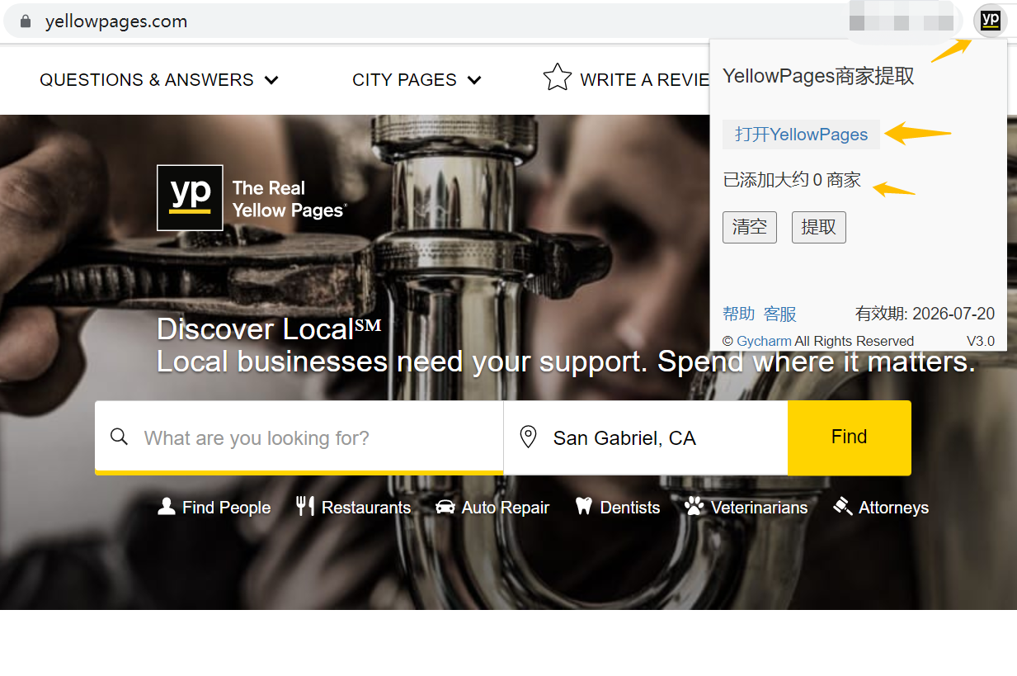Click the Attorneys gavel icon

coord(843,506)
